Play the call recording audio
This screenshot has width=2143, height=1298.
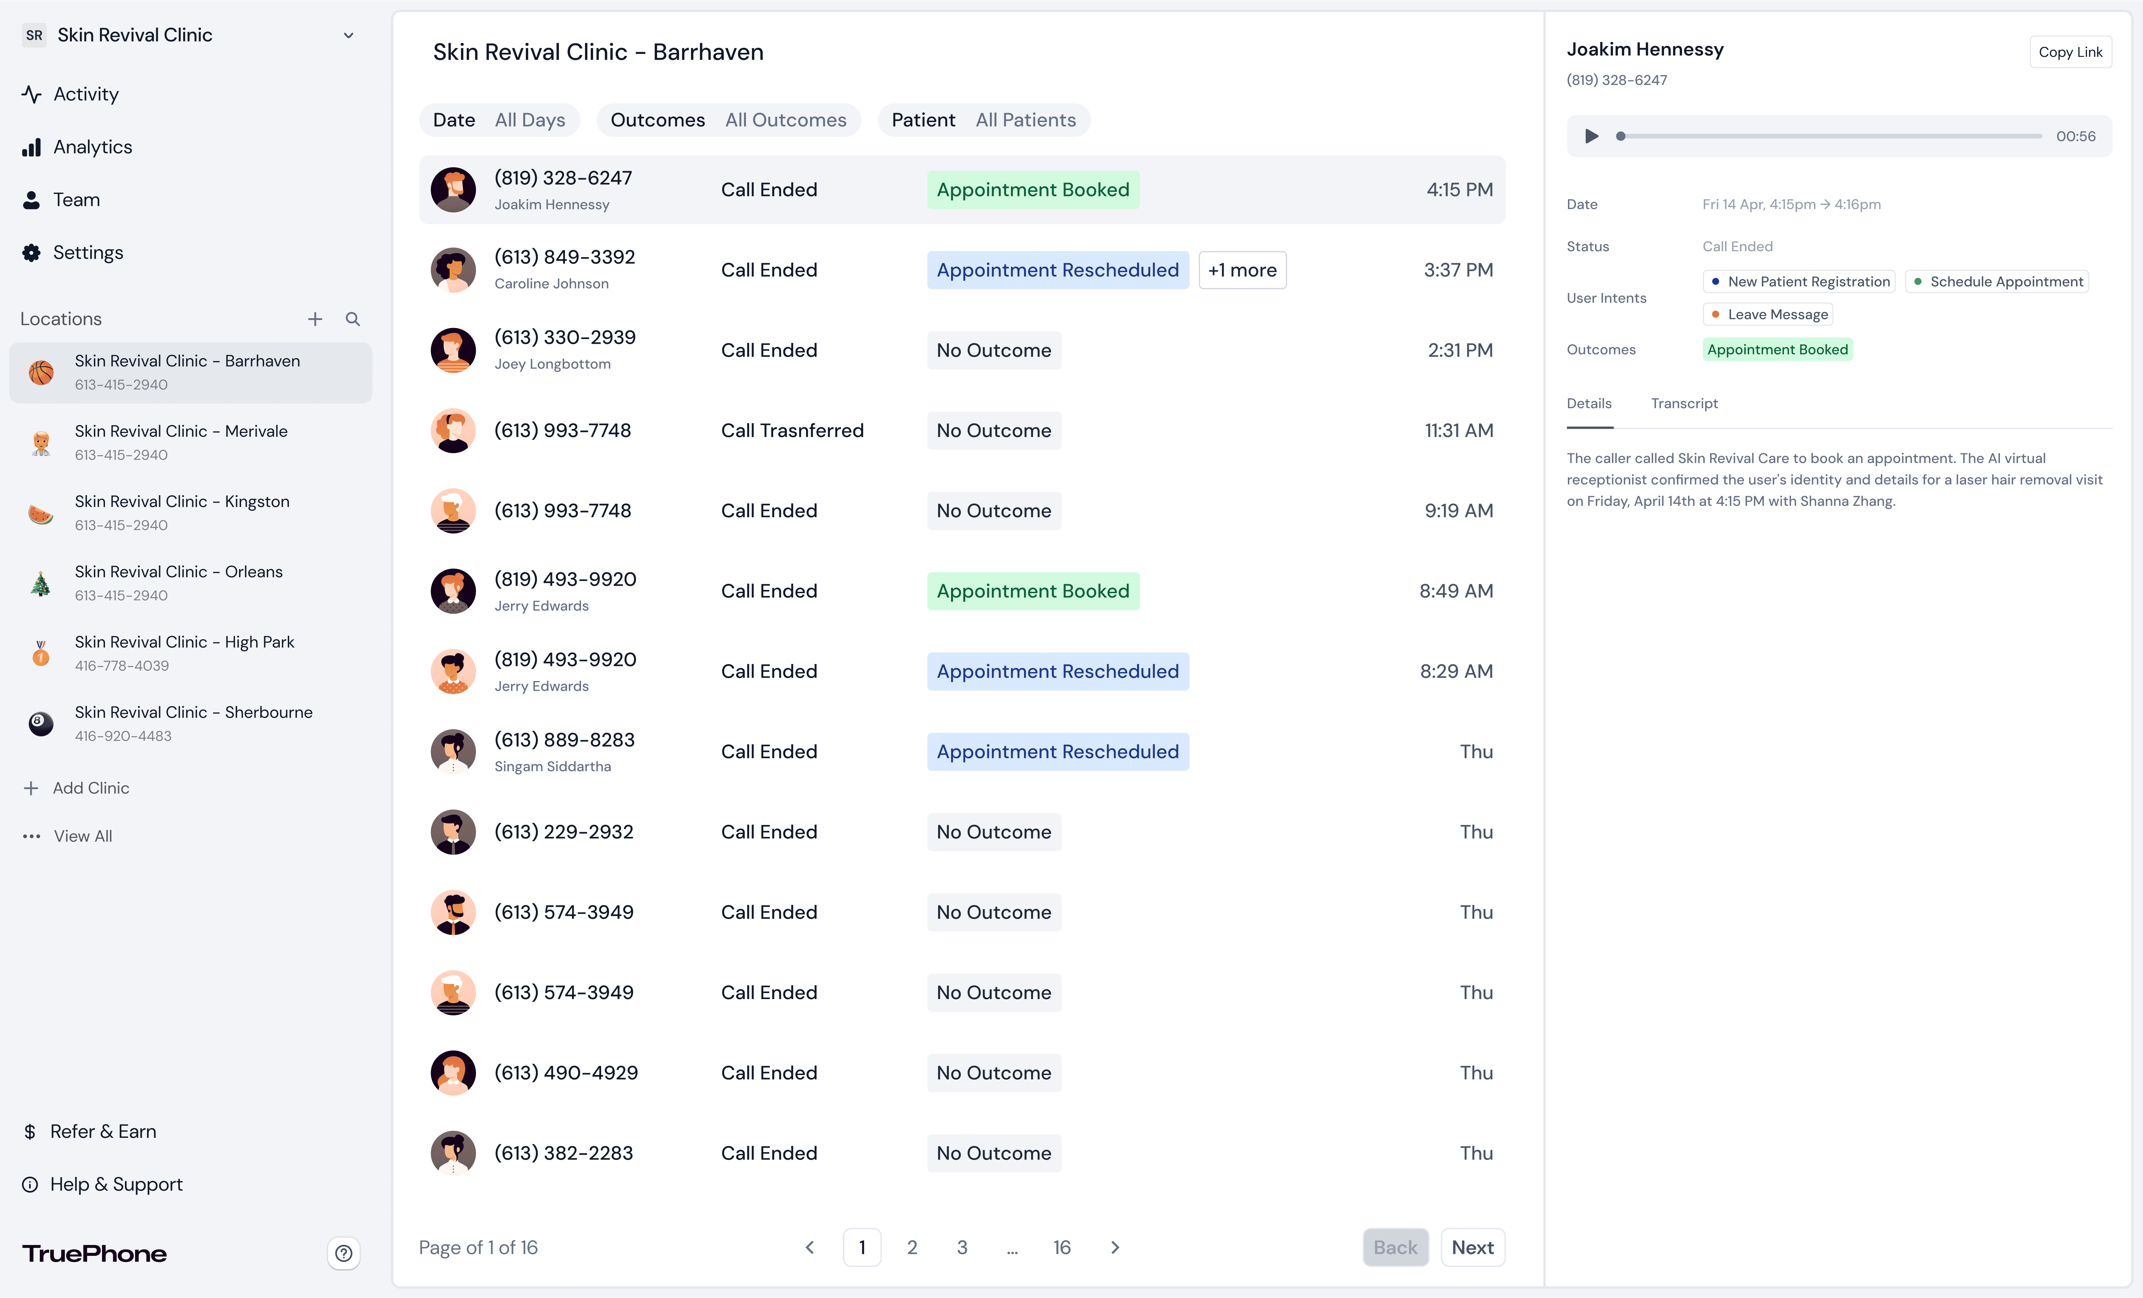pos(1591,136)
